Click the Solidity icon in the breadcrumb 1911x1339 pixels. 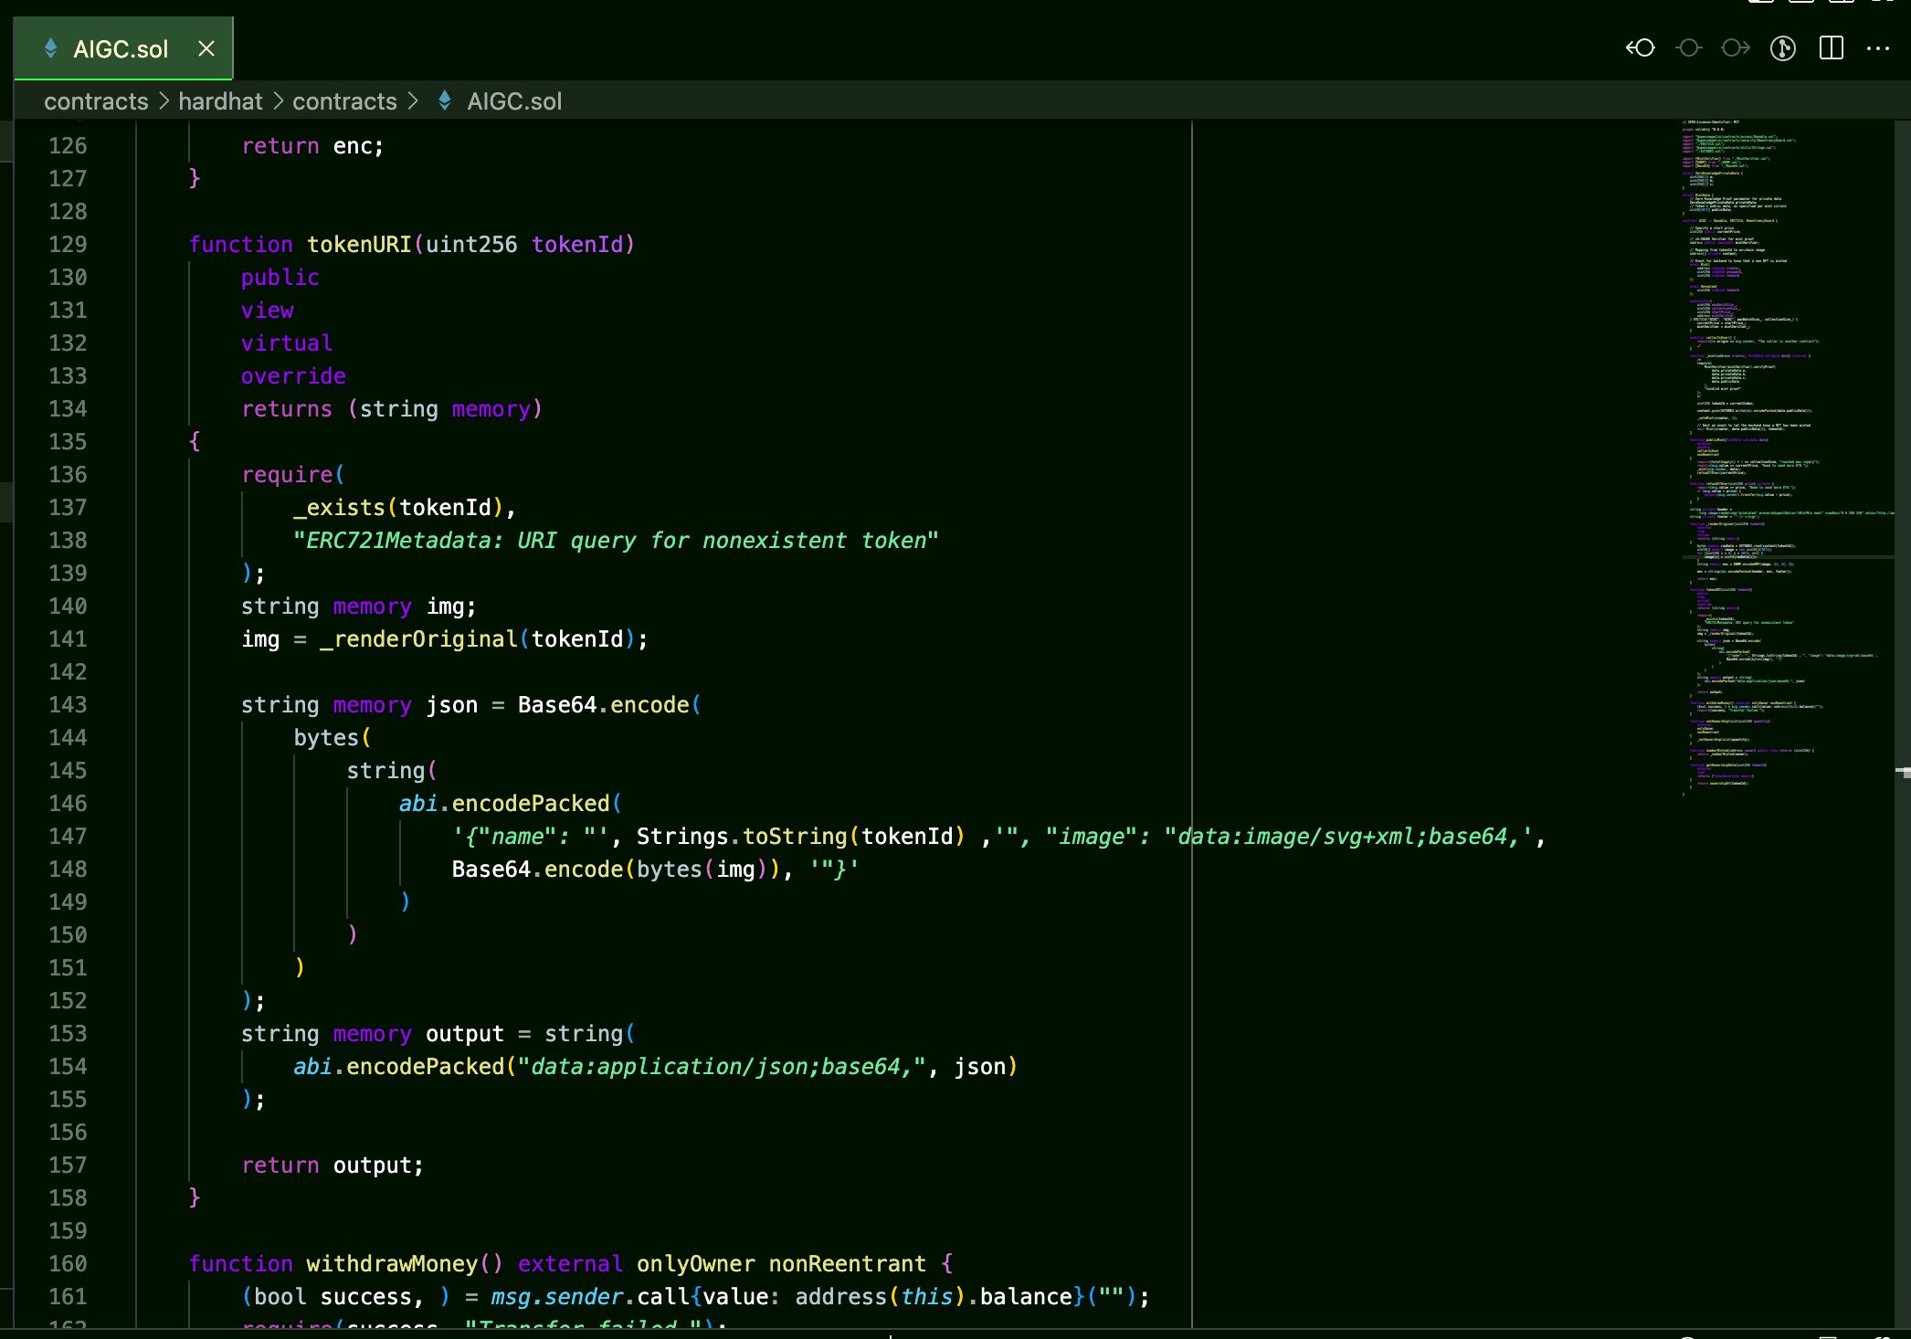(x=445, y=100)
